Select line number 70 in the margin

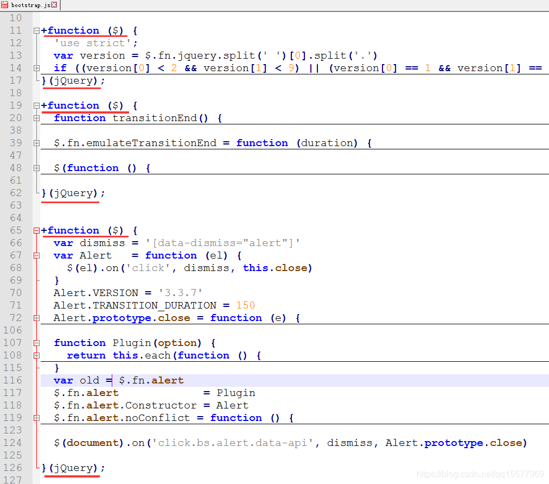[x=15, y=293]
